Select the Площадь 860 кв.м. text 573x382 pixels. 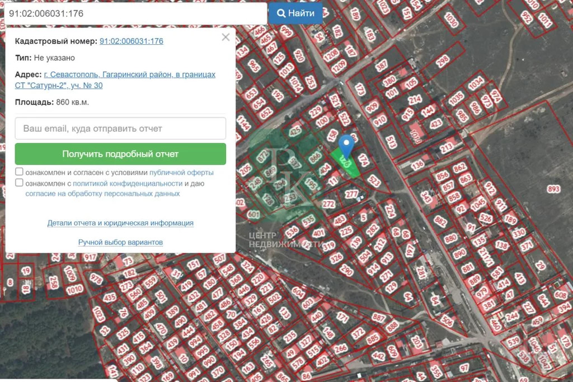click(x=52, y=102)
